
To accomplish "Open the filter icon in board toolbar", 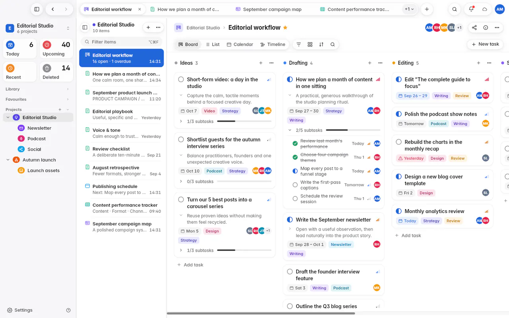I will click(299, 45).
